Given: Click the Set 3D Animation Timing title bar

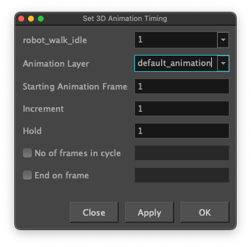Looking at the screenshot, I should [125, 19].
